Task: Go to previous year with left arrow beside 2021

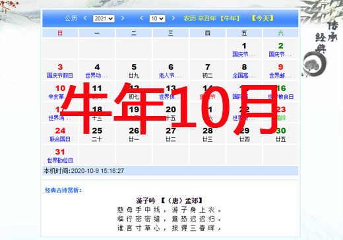Action: [x=85, y=18]
